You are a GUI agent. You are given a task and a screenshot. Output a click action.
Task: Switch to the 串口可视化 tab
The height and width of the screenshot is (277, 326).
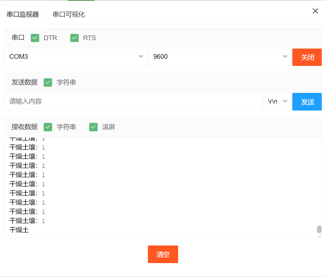pos(69,14)
